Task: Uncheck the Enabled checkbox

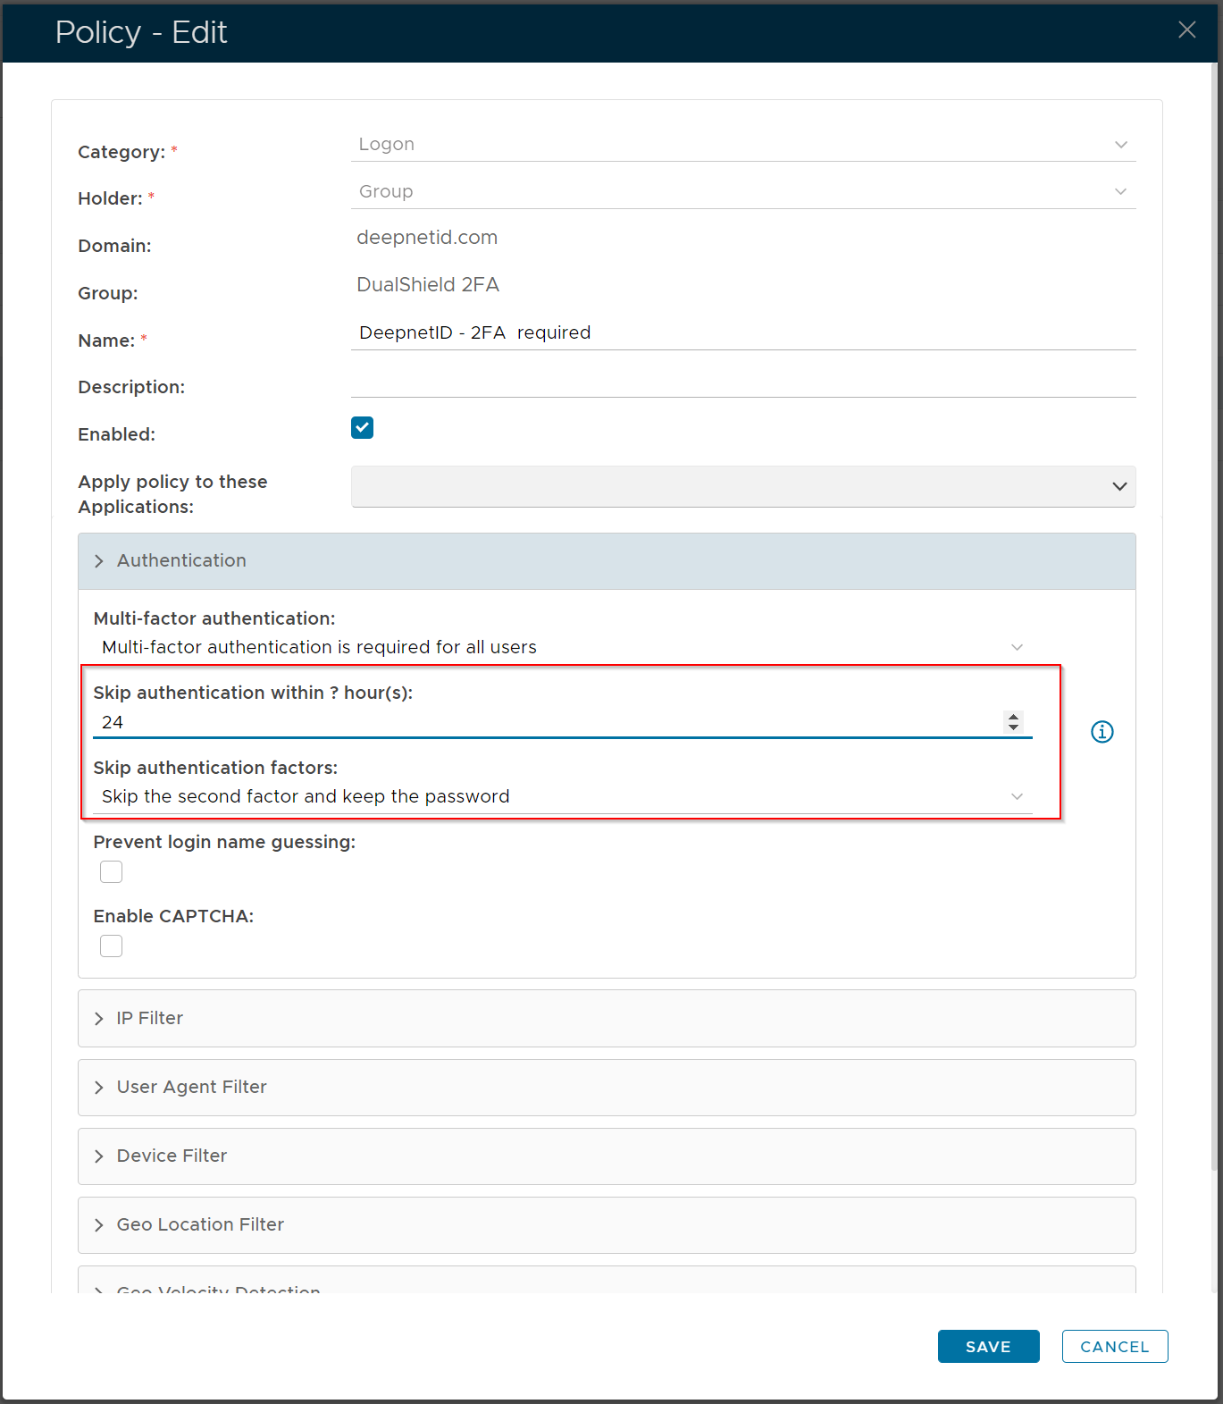Action: tap(362, 428)
